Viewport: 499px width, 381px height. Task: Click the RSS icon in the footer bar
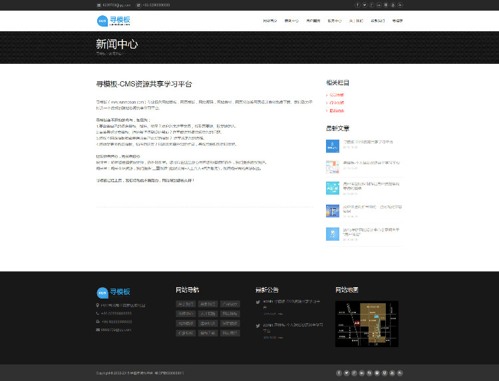(400, 373)
